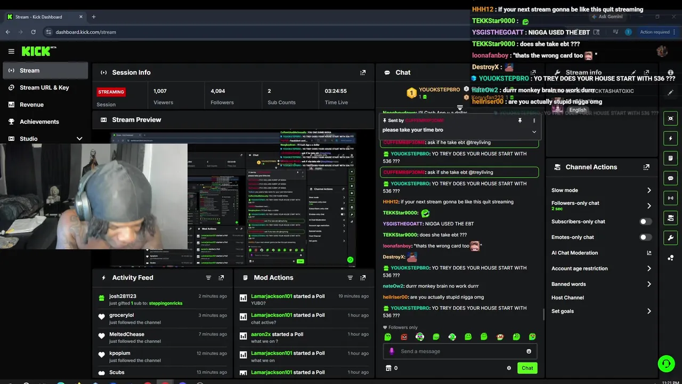Open the pinned message three-dot menu
The image size is (682, 384).
(x=534, y=121)
